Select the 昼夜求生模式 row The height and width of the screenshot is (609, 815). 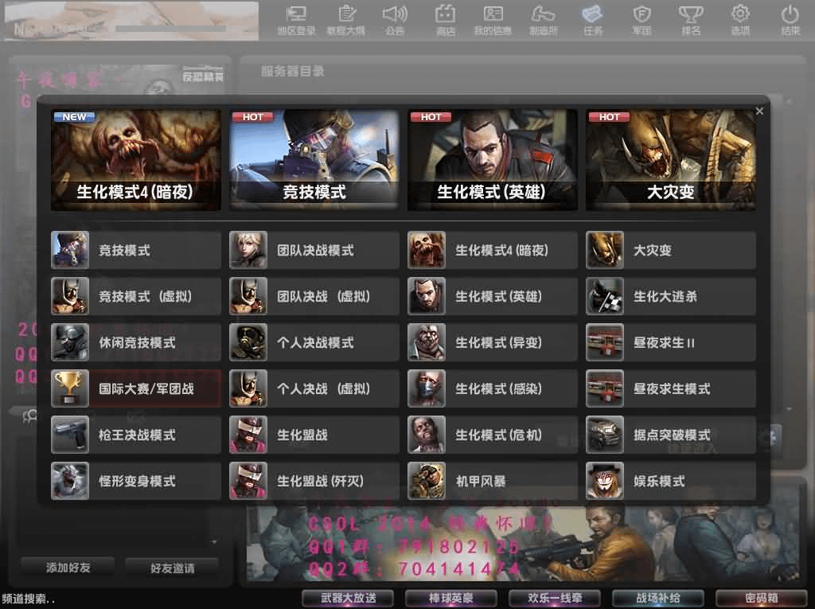[670, 388]
